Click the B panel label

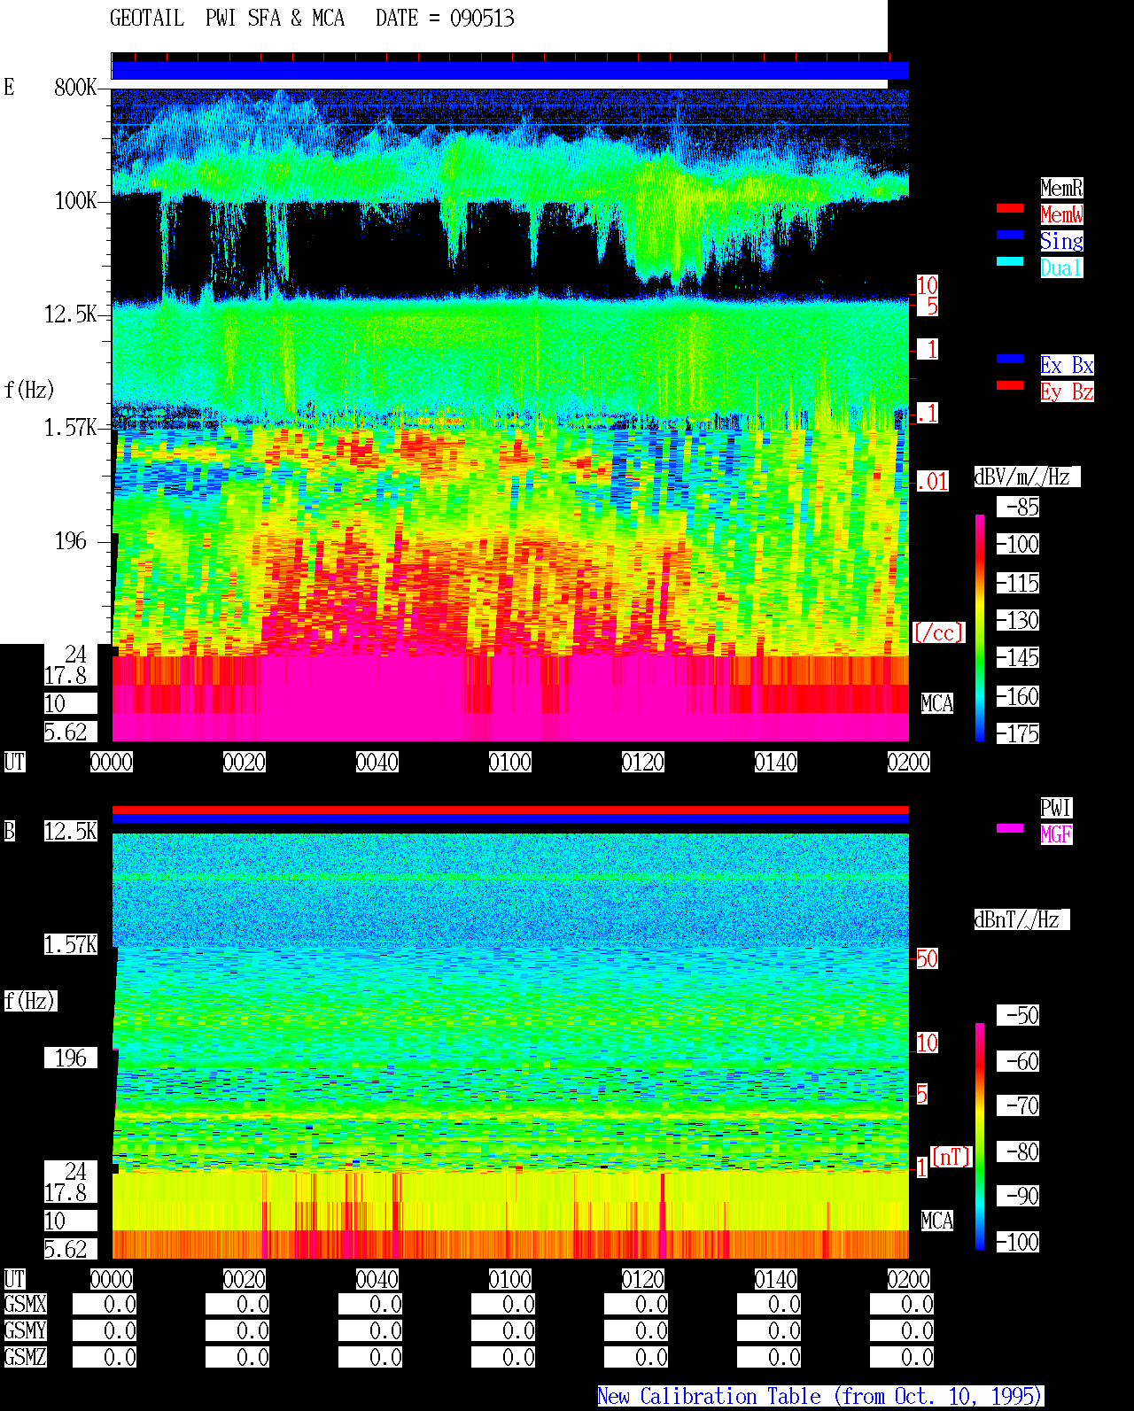click(10, 831)
